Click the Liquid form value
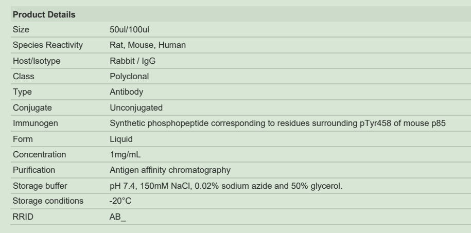This screenshot has width=471, height=233. click(x=121, y=139)
